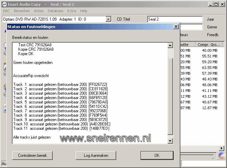Click the 63.55 MB compressed size cell
227x168 pixels.
(x=210, y=68)
